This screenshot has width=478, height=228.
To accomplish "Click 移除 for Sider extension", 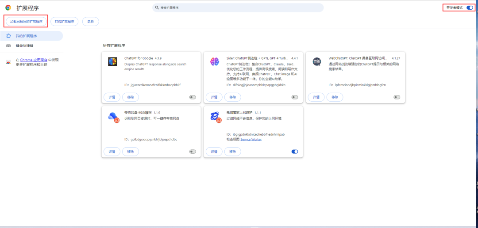I will pyautogui.click(x=233, y=97).
